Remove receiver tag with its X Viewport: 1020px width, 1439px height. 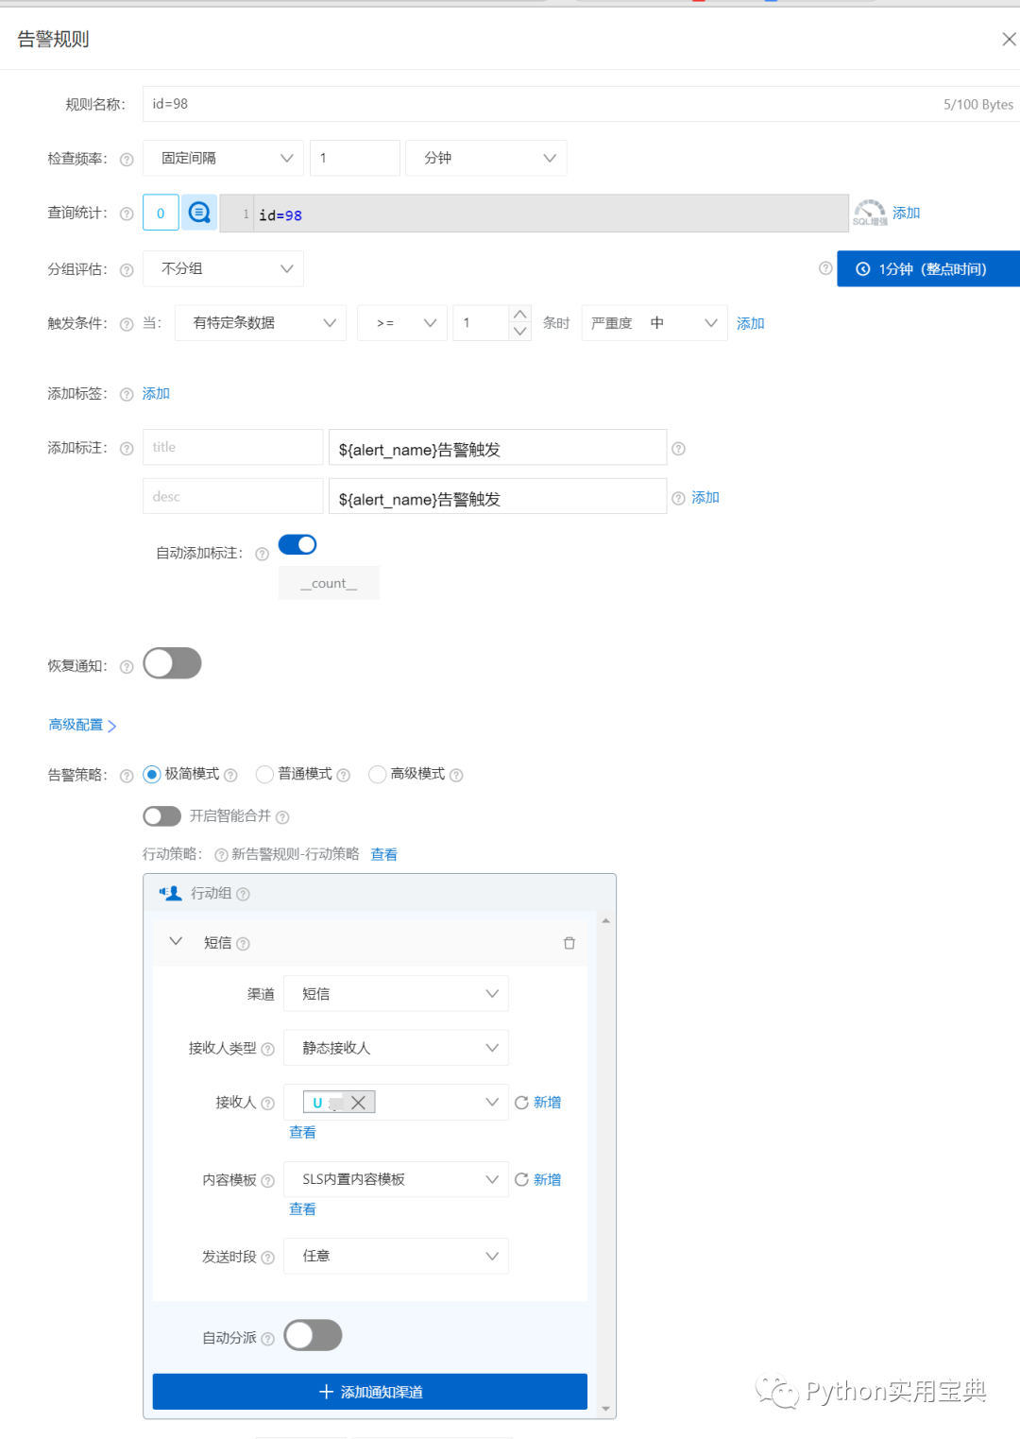tap(358, 1103)
